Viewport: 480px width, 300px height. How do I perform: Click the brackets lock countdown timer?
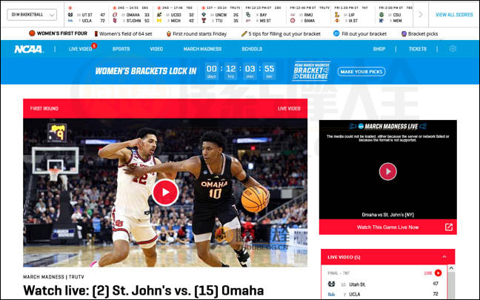(x=240, y=71)
